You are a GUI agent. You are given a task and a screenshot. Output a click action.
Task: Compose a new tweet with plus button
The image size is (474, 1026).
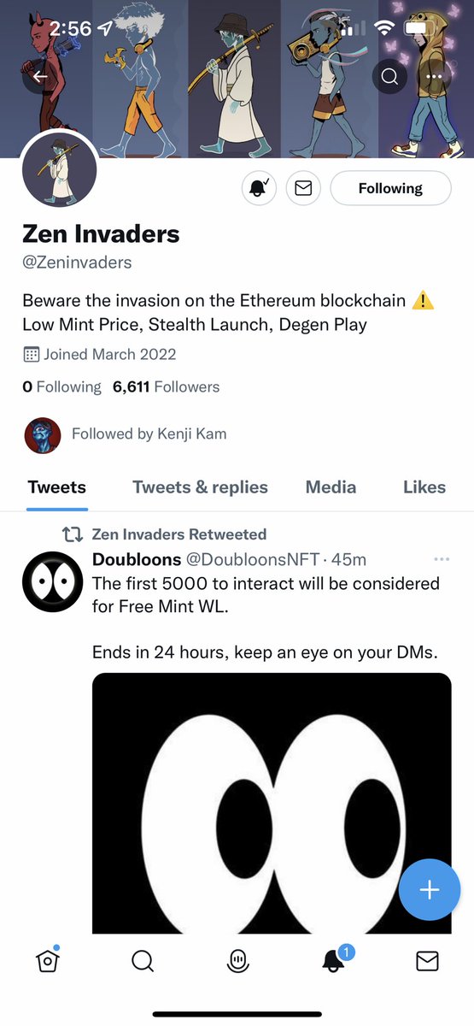pos(430,890)
